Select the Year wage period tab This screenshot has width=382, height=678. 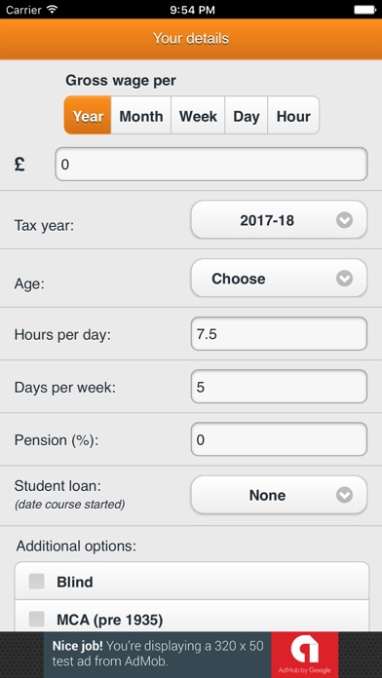click(x=88, y=116)
